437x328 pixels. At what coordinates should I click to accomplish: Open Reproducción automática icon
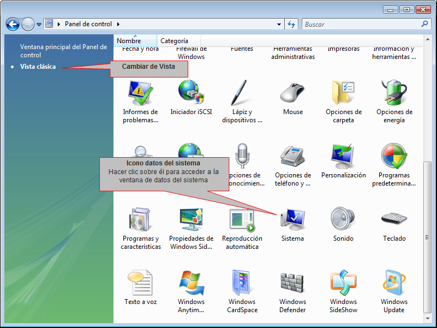coord(242,220)
